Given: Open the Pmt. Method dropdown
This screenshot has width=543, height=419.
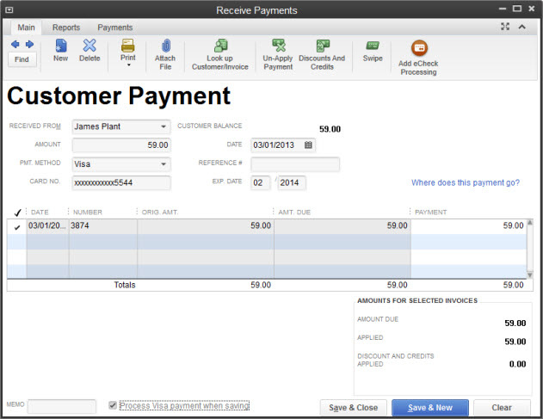Looking at the screenshot, I should 164,163.
